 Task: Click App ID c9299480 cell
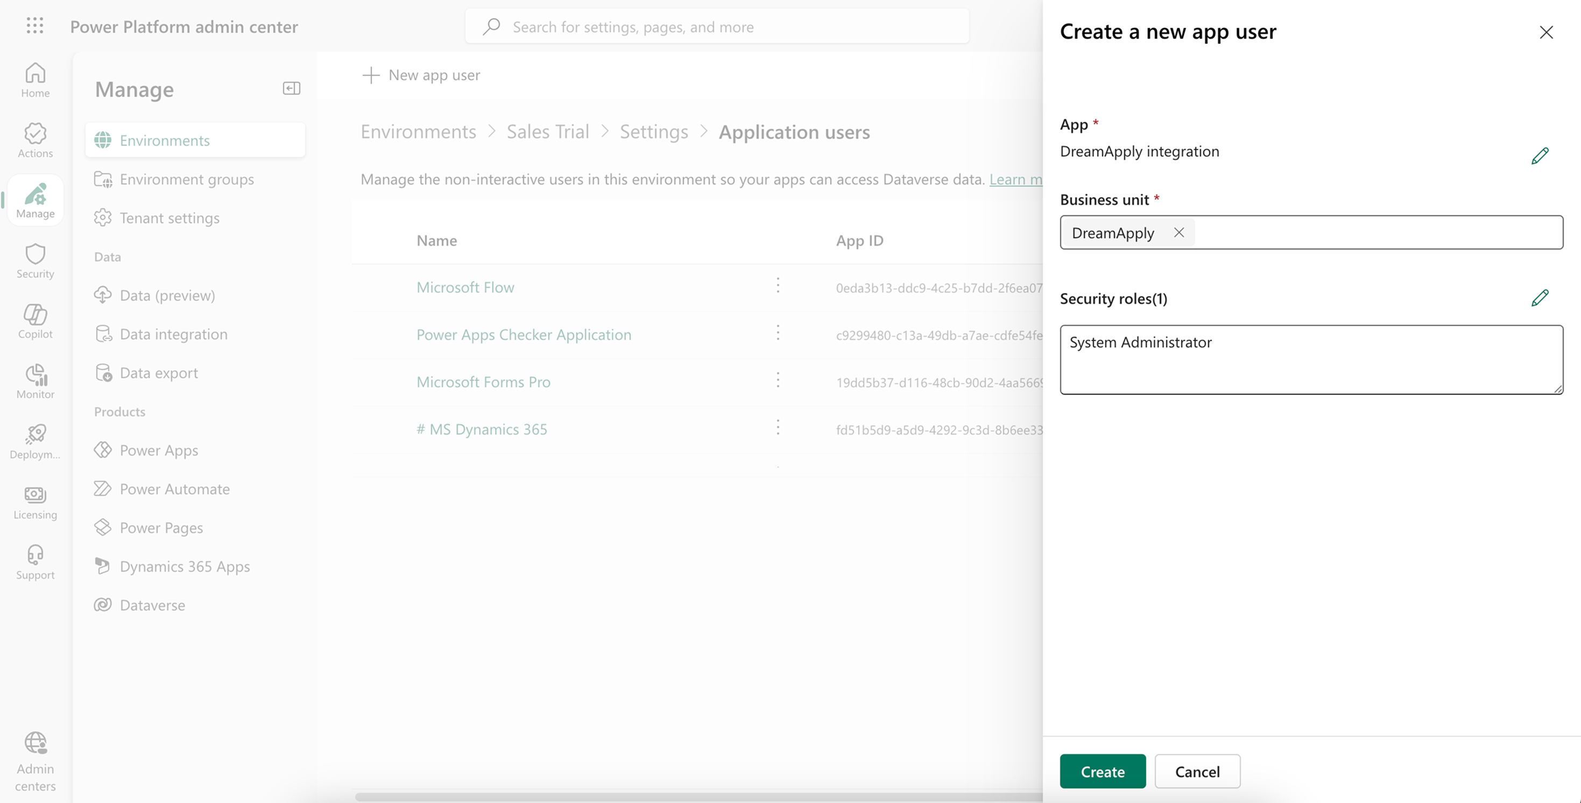click(x=939, y=335)
